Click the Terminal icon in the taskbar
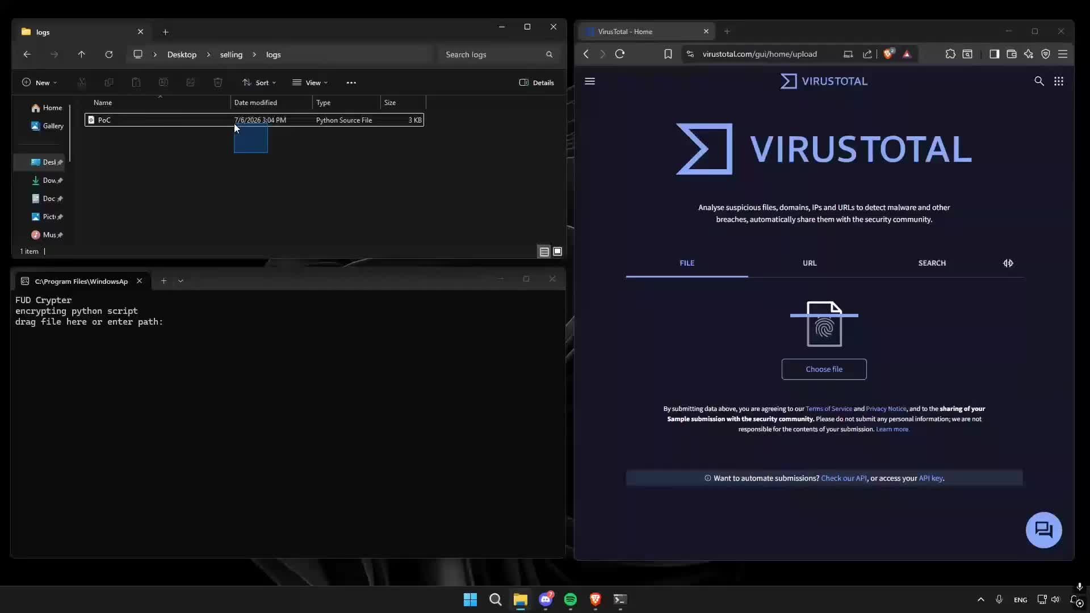This screenshot has width=1090, height=613. coord(620,599)
